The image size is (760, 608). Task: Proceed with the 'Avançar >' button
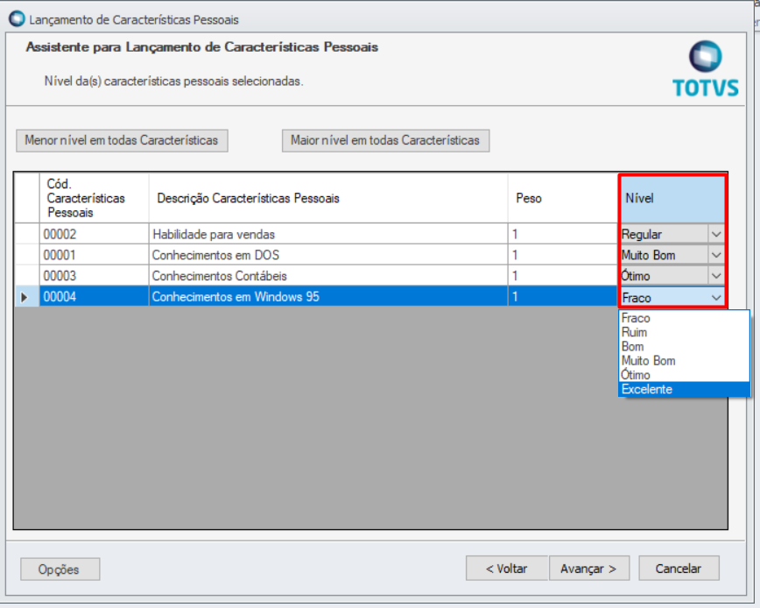[x=589, y=569]
